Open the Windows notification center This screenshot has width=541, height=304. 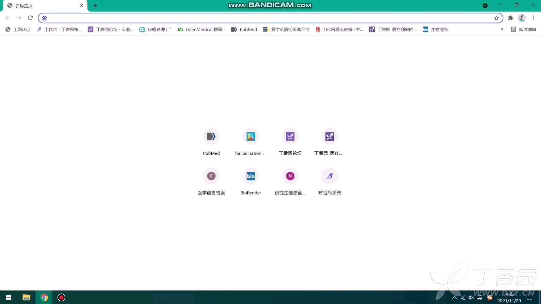coord(529,298)
